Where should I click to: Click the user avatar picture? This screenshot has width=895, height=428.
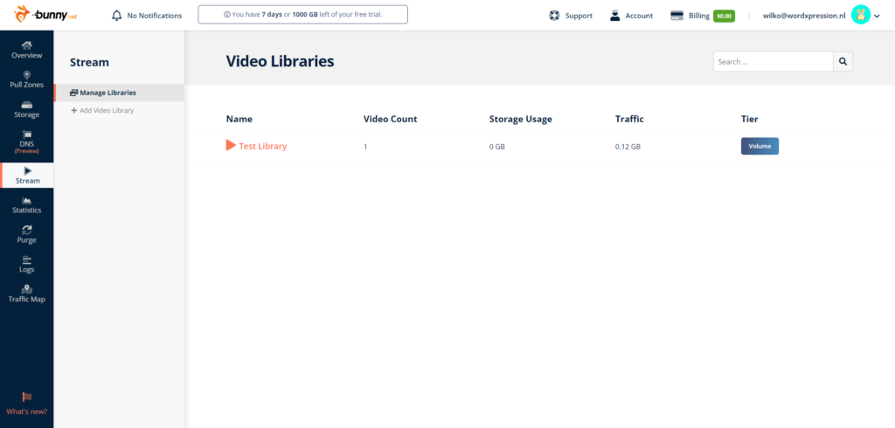860,16
